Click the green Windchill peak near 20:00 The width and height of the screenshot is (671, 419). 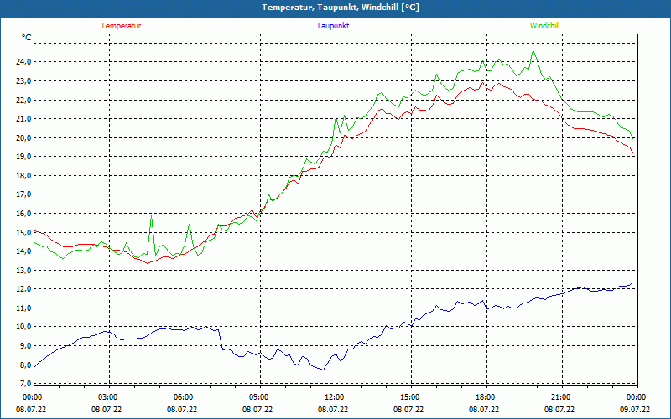click(533, 50)
